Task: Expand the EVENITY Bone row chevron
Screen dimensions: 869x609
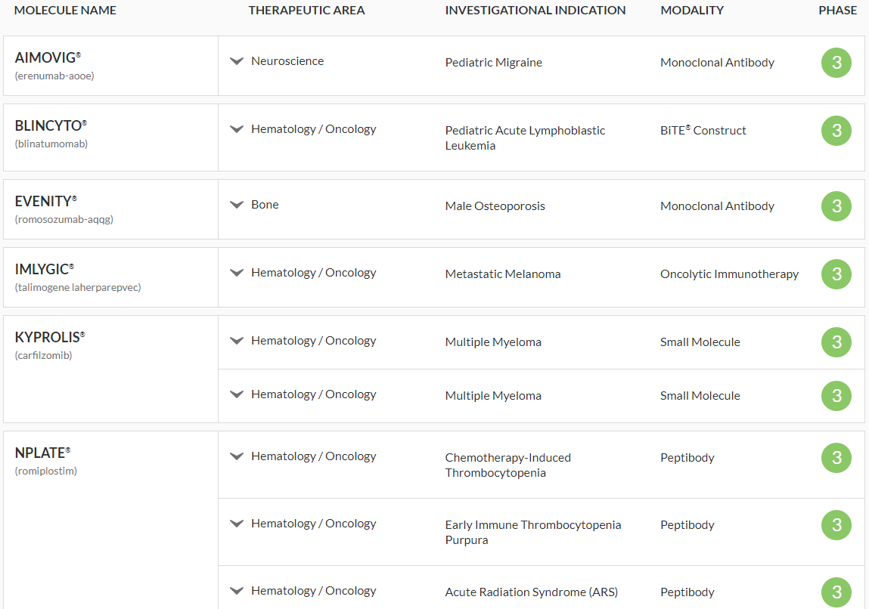Action: (237, 205)
